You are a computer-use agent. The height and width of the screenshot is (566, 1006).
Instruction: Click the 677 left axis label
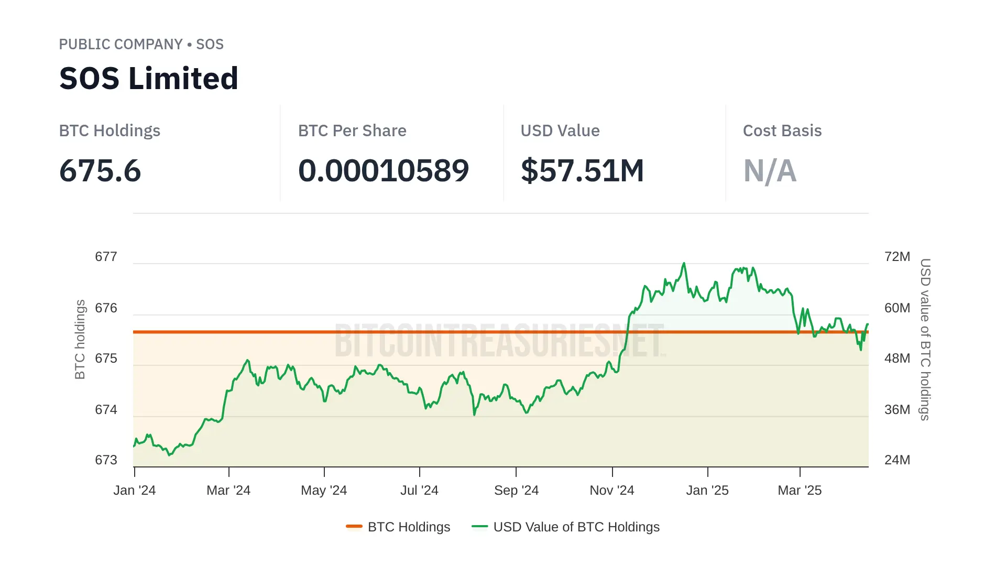pyautogui.click(x=106, y=257)
